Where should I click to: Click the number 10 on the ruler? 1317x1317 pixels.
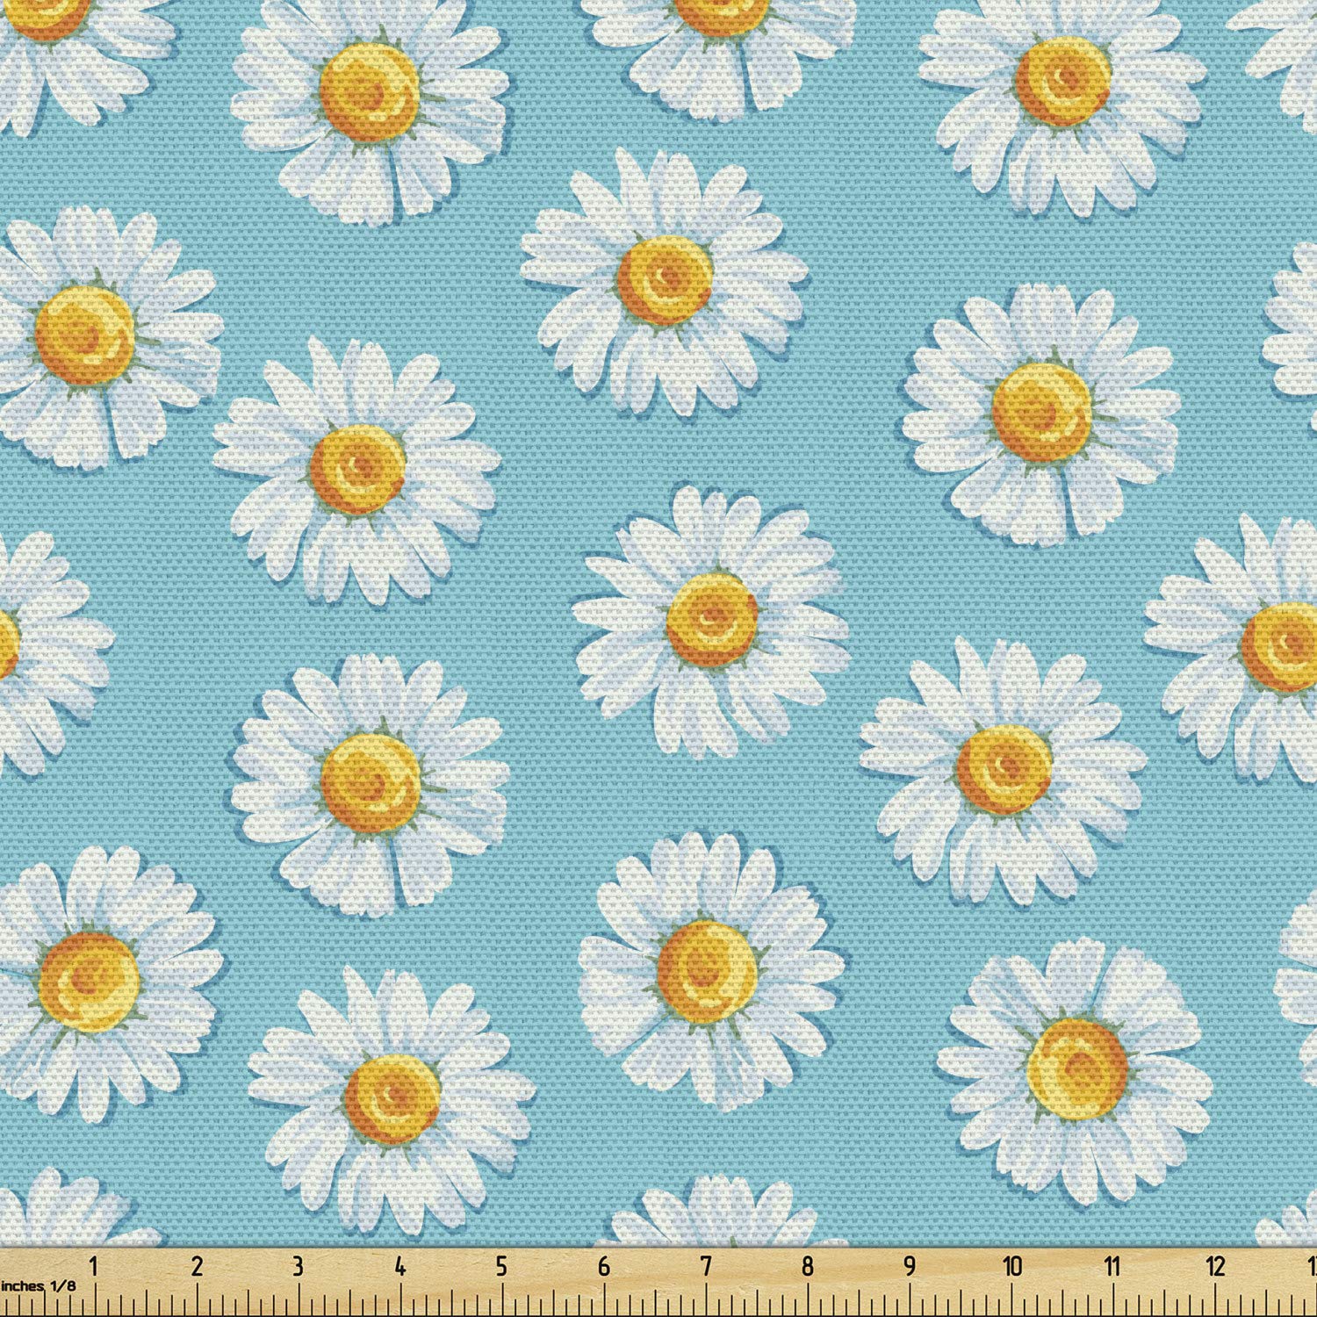[x=1012, y=1265]
